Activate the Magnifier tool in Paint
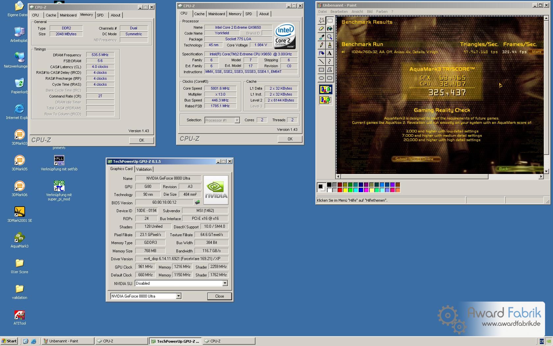The width and height of the screenshot is (553, 346). click(x=329, y=37)
